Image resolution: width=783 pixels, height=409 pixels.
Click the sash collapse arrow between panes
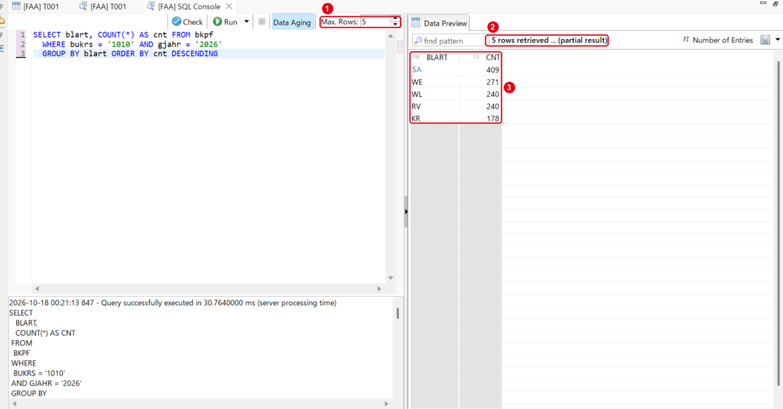(x=406, y=212)
